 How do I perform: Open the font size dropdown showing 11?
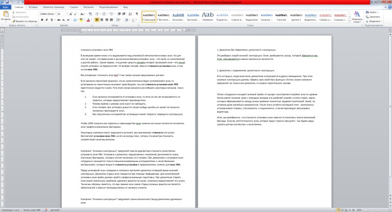(67, 14)
